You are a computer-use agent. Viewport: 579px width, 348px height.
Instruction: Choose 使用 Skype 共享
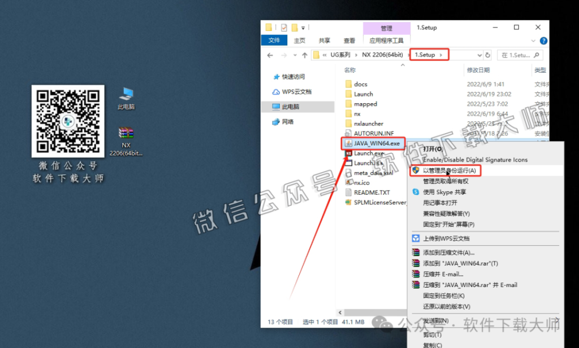[x=444, y=192]
